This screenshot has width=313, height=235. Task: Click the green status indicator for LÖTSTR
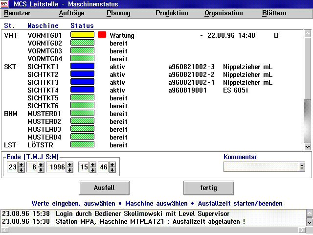pyautogui.click(x=82, y=145)
